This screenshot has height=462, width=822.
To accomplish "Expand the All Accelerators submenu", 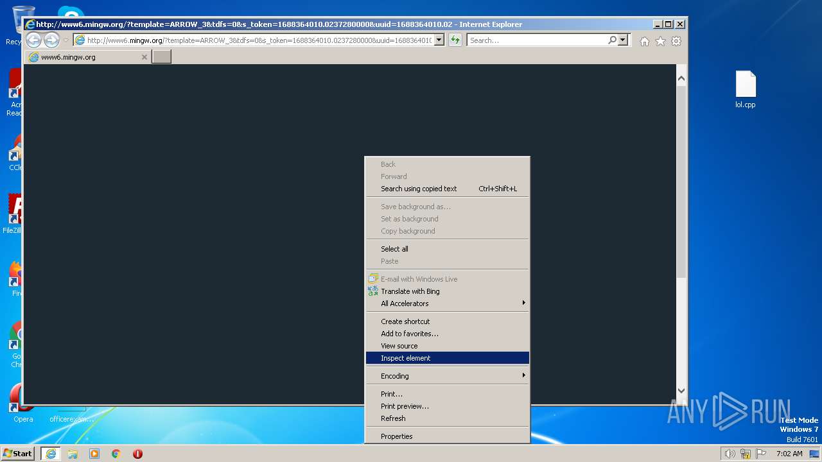I will (x=448, y=304).
